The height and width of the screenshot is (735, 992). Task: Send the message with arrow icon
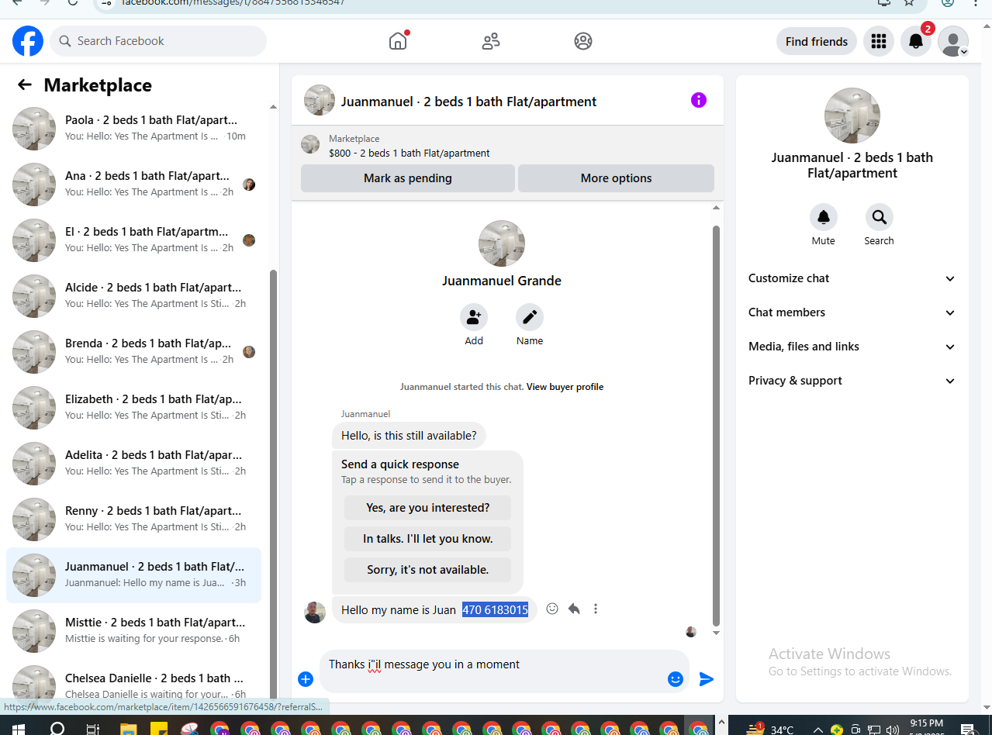click(x=706, y=679)
